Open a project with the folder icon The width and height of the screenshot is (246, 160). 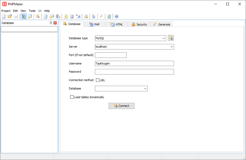(10, 16)
